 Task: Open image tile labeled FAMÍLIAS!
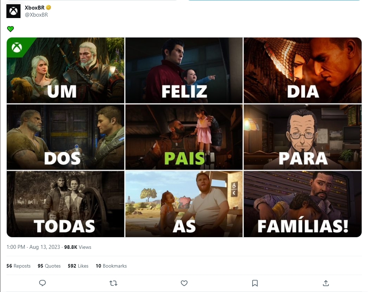(x=303, y=204)
